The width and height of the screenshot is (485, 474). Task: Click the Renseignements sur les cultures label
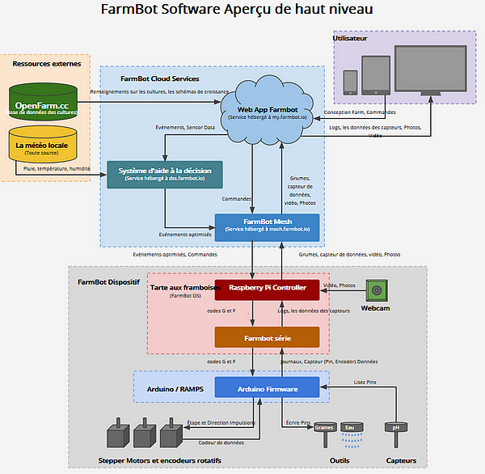pyautogui.click(x=159, y=92)
